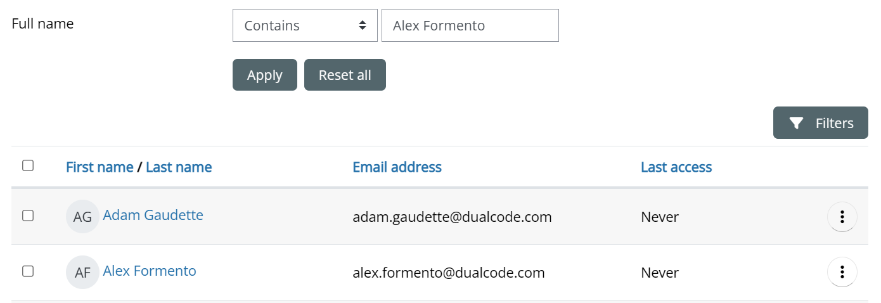Screen dimensions: 881x303
Task: Open actions menu for Alex Formento
Action: (x=842, y=273)
